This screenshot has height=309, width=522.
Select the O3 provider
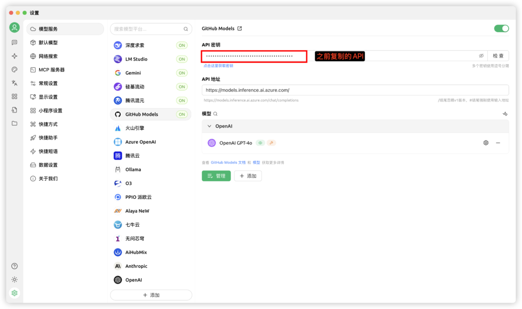click(151, 183)
